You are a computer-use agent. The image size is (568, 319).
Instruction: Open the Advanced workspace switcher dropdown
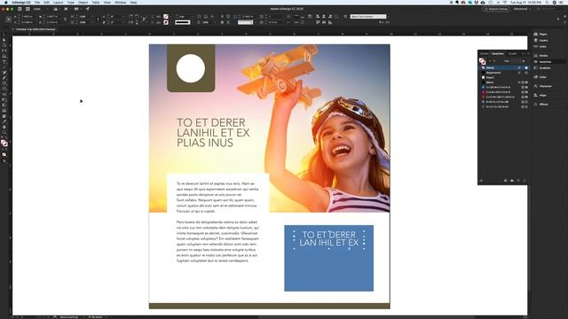pyautogui.click(x=522, y=9)
